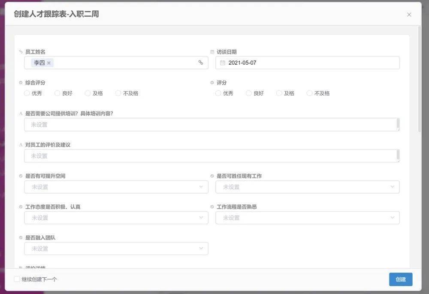Click the 对员工的评价及建议 text field

[x=210, y=156]
